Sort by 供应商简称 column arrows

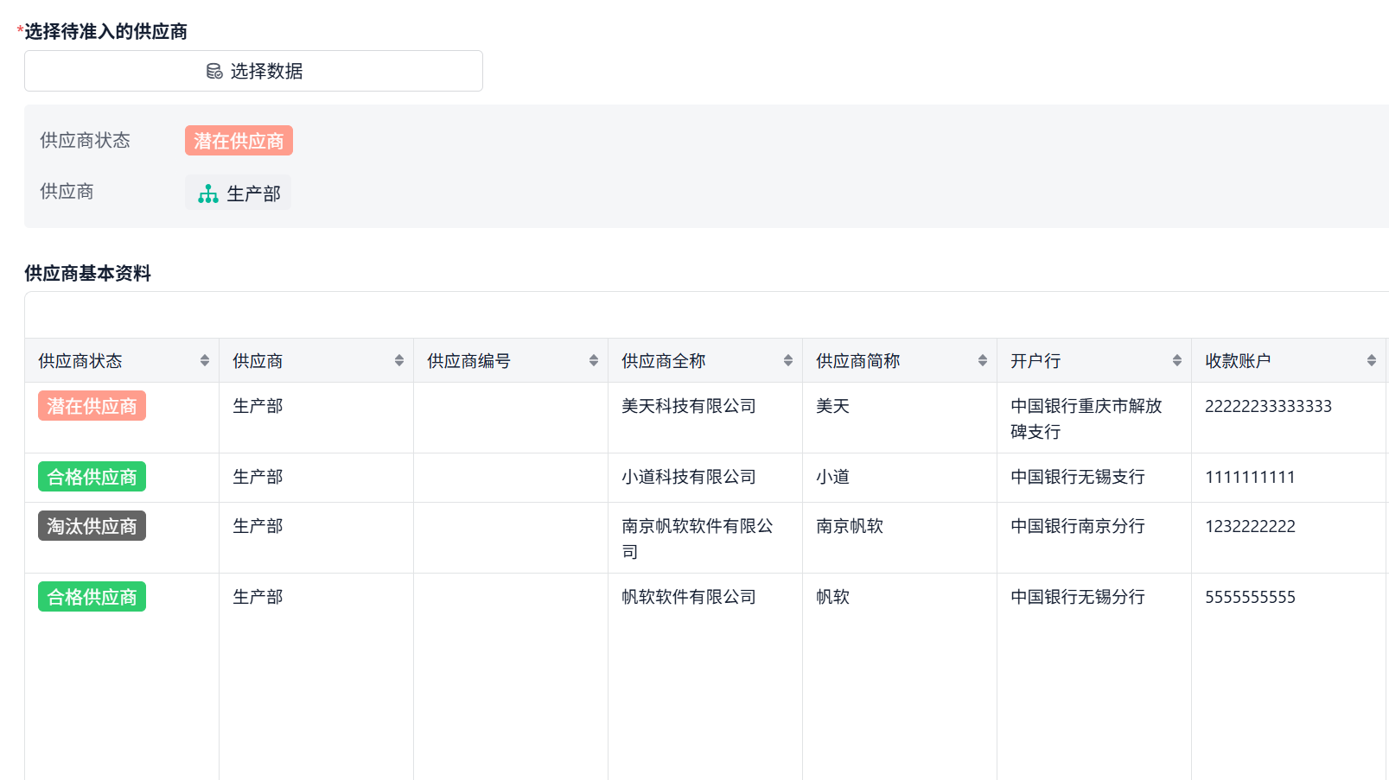coord(983,361)
